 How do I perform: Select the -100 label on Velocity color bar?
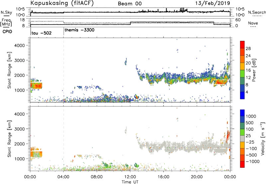coord(251,148)
